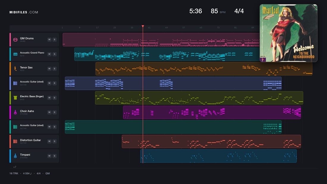This screenshot has width=327, height=184.
Task: Select the Tenor Sax track name
Action: point(26,67)
